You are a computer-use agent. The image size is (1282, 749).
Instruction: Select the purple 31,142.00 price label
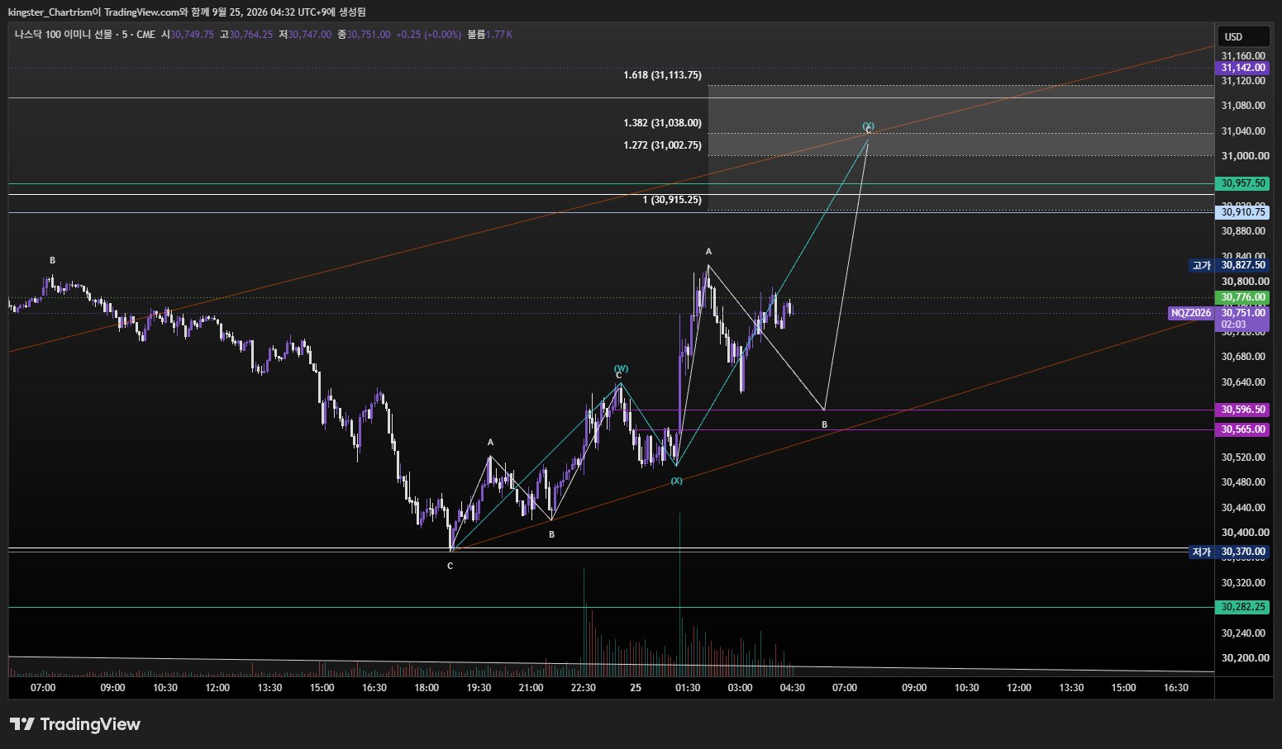pos(1242,68)
